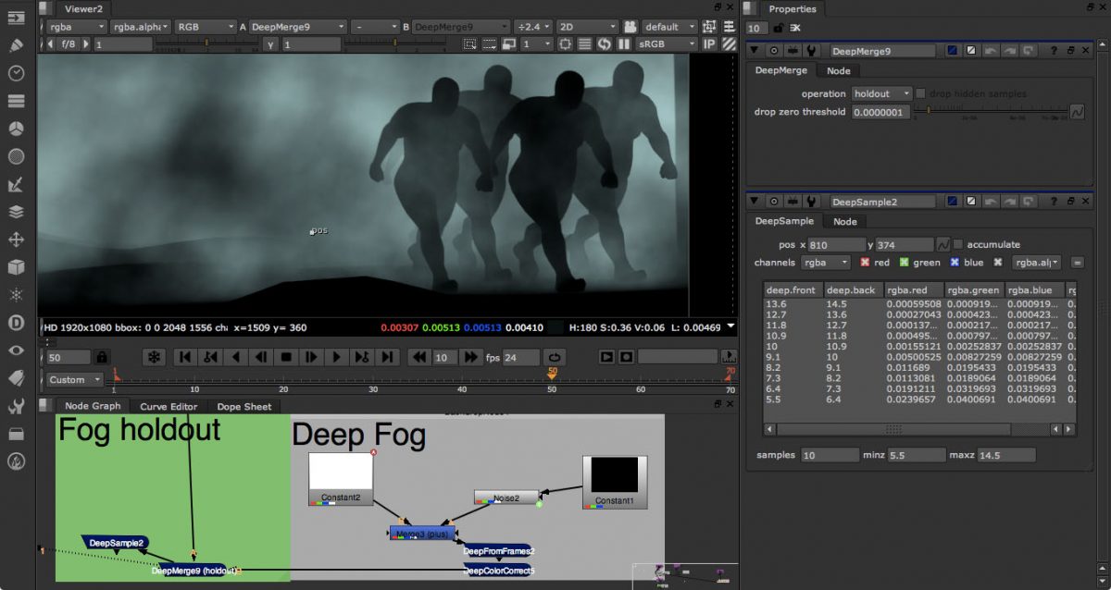Switch to the Node tab of DeepMerge9
1111x590 pixels.
click(x=839, y=71)
